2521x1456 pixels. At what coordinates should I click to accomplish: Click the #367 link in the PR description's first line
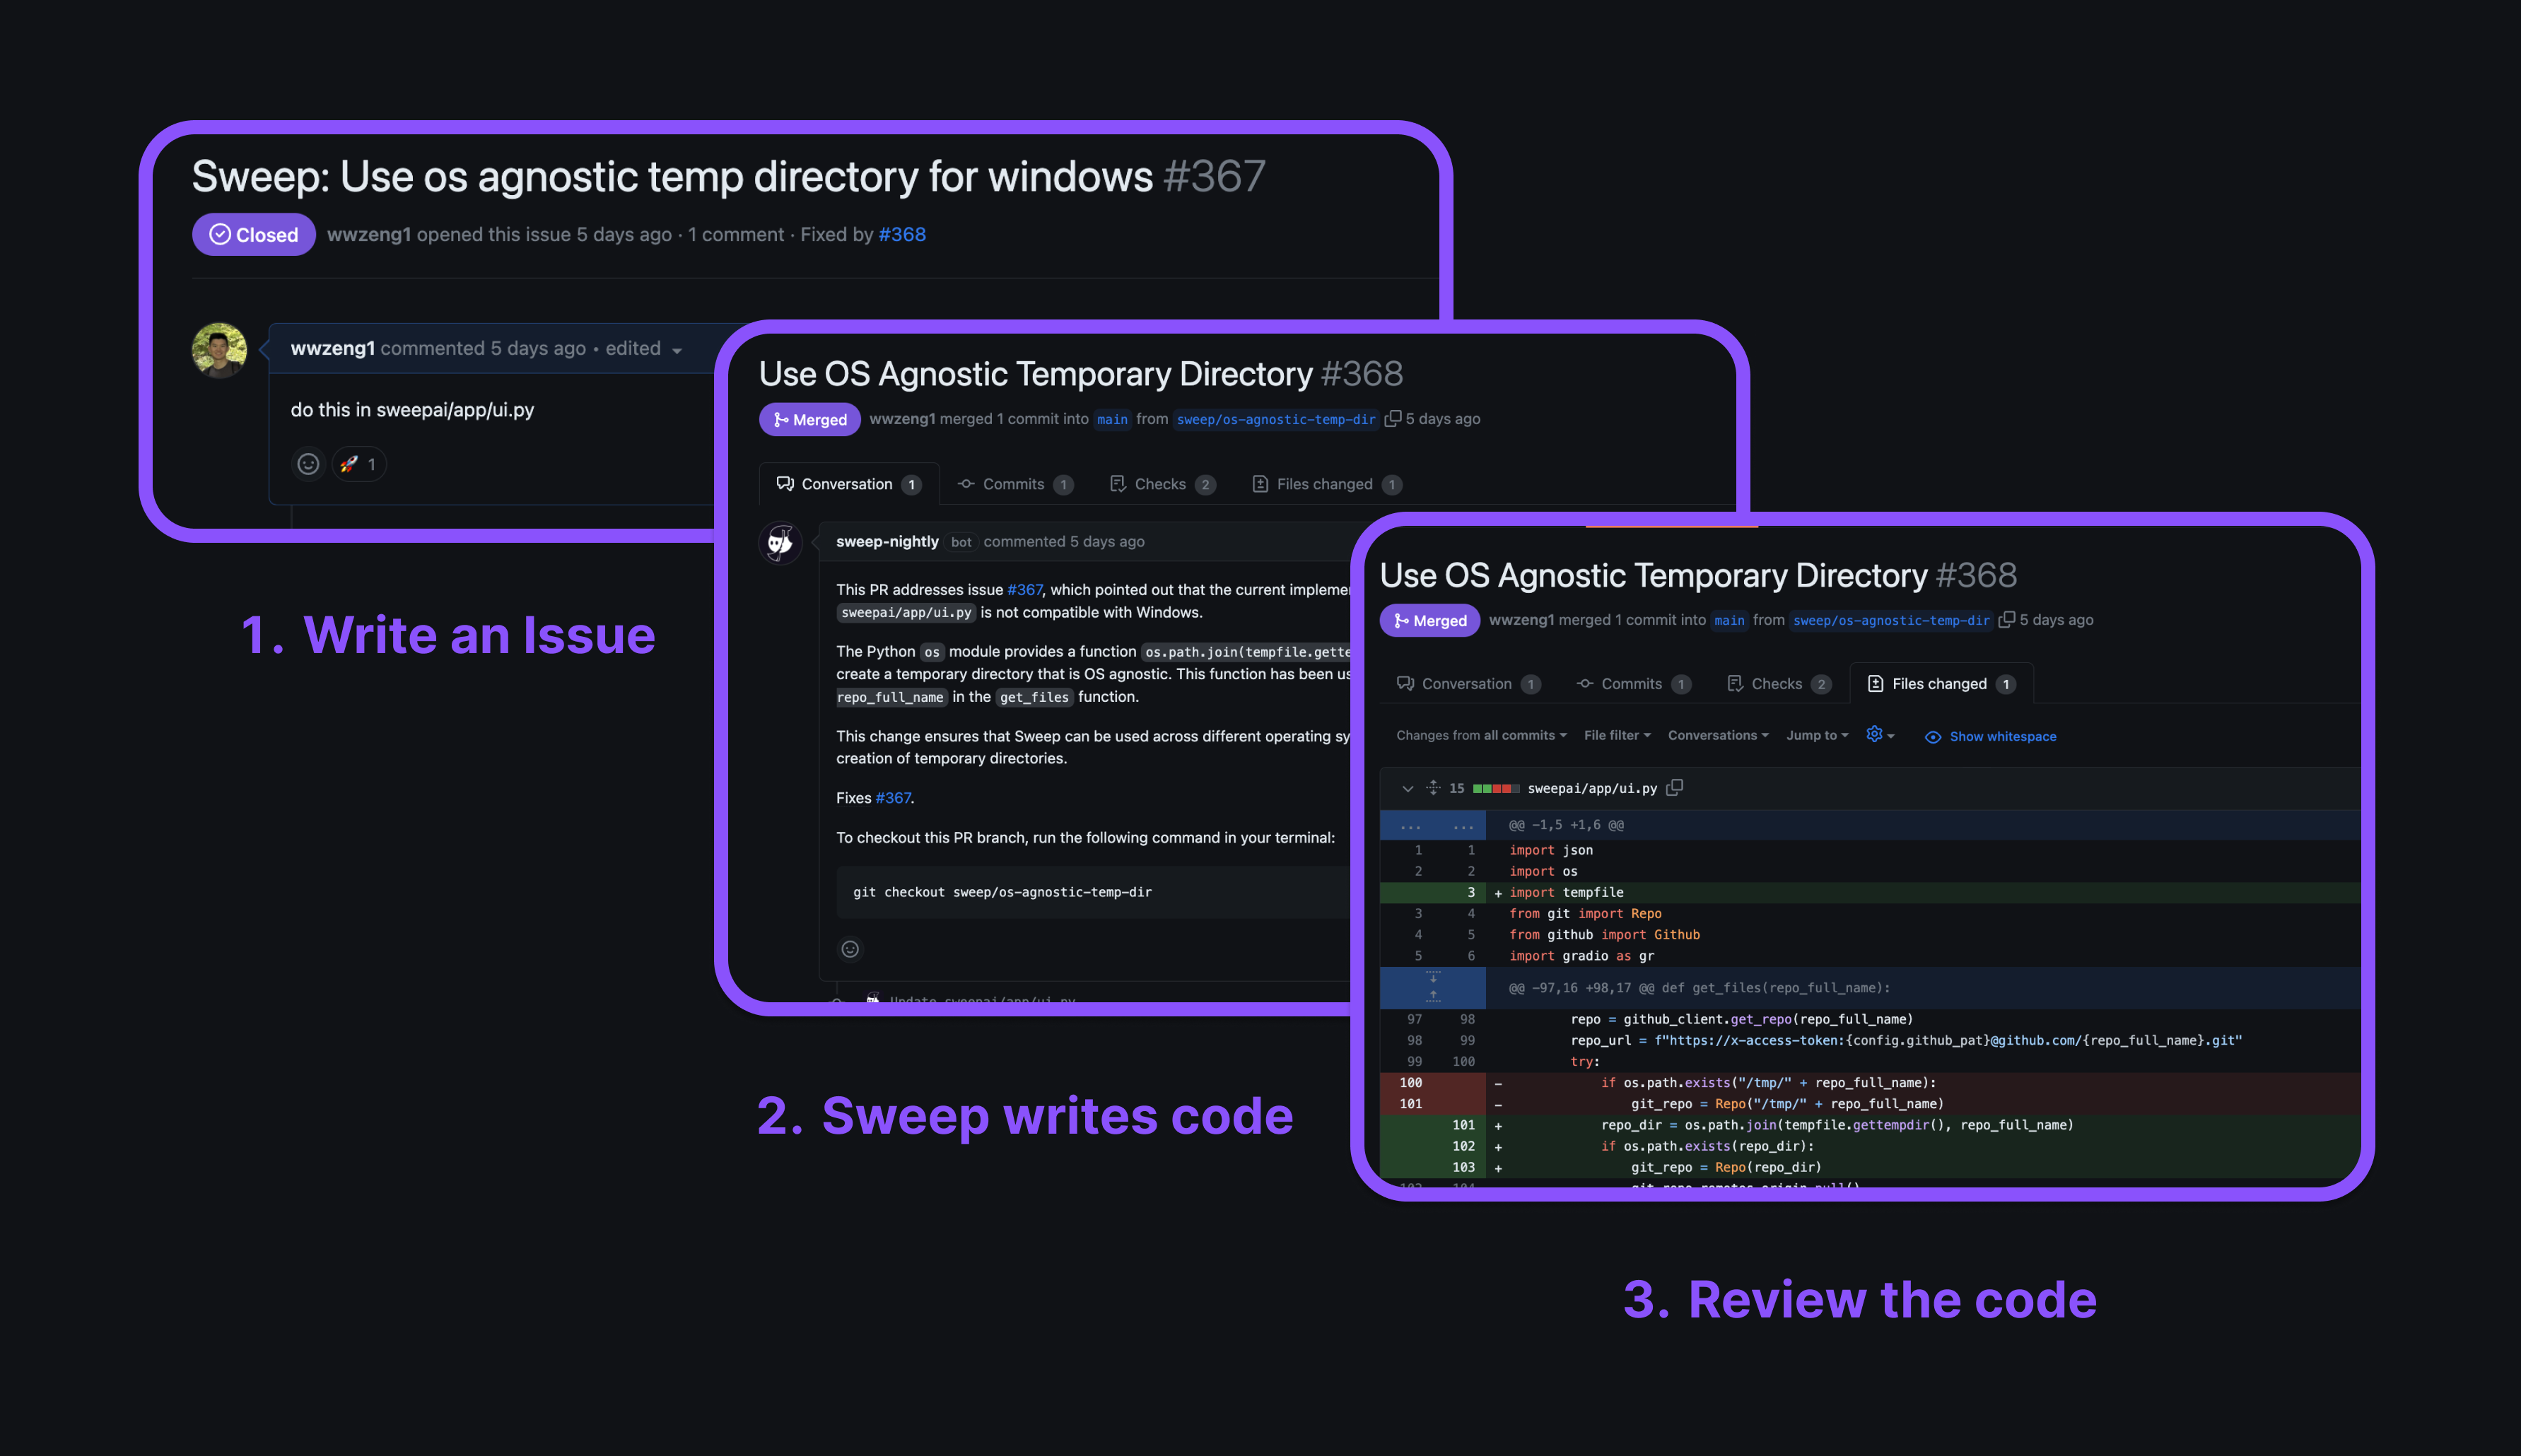pos(1024,589)
